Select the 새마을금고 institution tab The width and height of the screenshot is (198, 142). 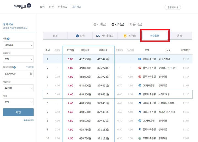[x=105, y=36]
